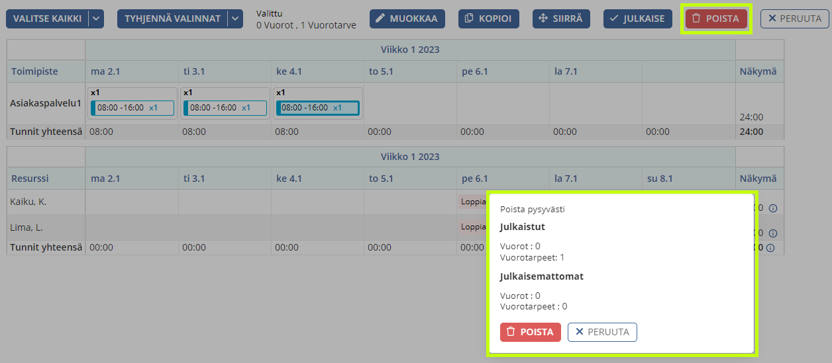Click the Toimipiste column header
The height and width of the screenshot is (363, 832).
[34, 71]
